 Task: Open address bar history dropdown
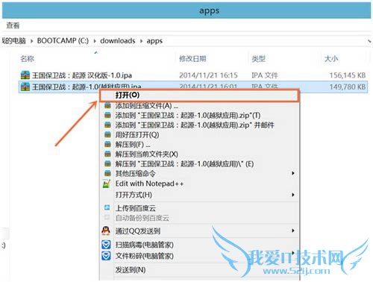tap(369, 41)
